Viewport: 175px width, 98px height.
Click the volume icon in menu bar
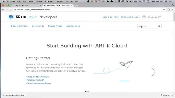131,1
